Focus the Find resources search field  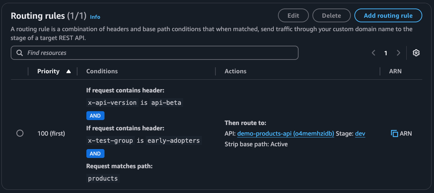[x=155, y=53]
